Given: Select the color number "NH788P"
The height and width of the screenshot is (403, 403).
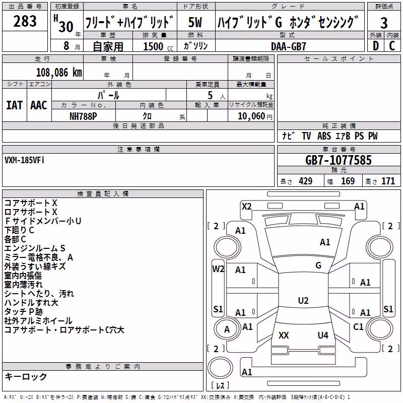Looking at the screenshot, I should pyautogui.click(x=83, y=116).
